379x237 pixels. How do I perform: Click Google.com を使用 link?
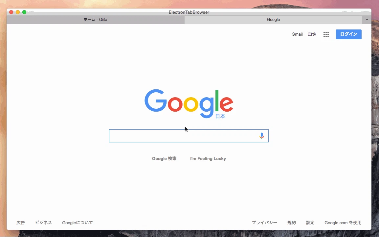[343, 223]
